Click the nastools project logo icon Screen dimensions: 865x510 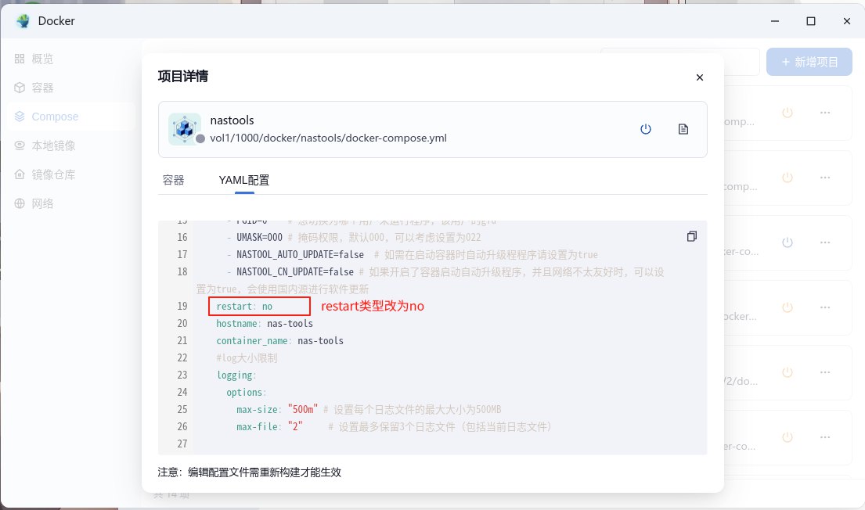184,129
